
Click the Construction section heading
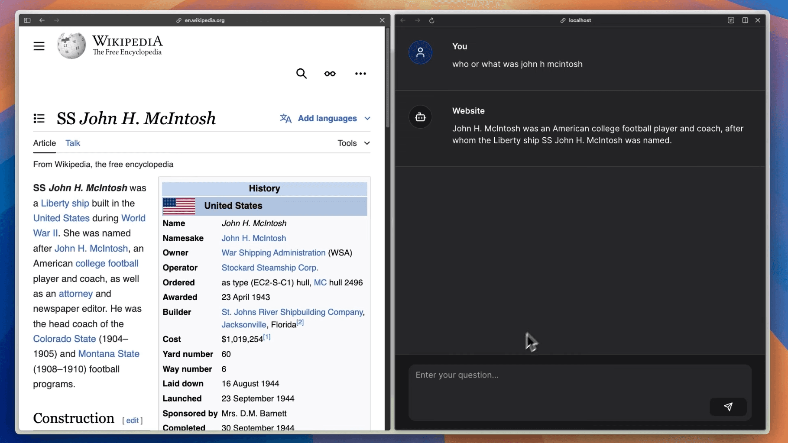74,418
